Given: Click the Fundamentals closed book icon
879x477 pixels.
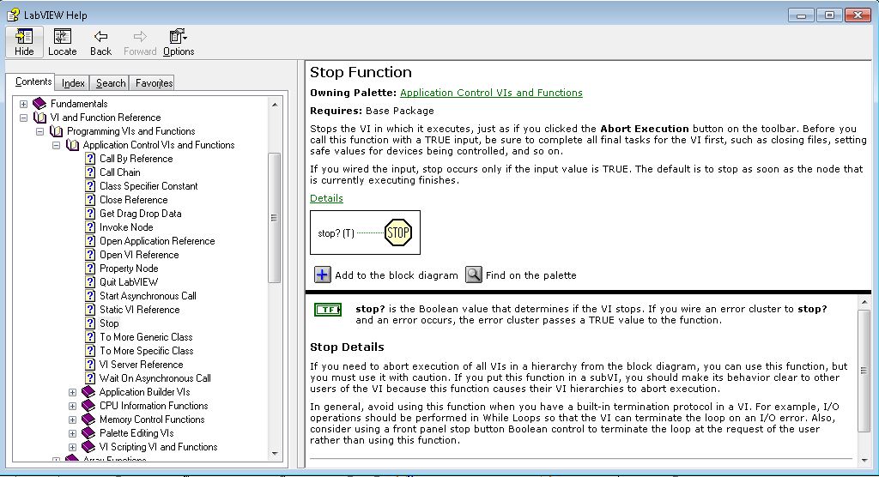Looking at the screenshot, I should pos(39,104).
